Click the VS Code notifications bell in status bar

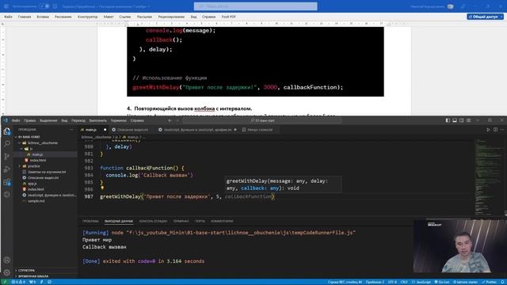tap(503, 282)
